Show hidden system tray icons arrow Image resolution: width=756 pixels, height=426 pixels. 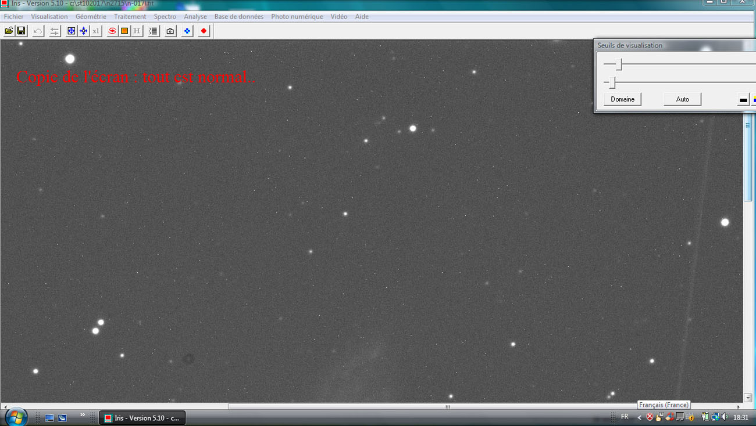point(640,417)
